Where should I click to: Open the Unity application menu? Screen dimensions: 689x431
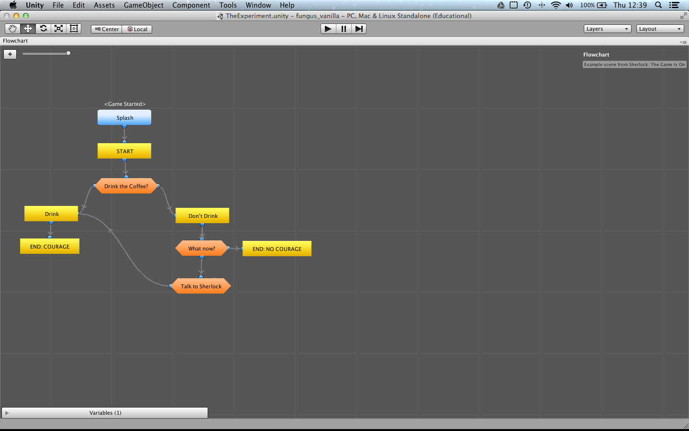[35, 5]
